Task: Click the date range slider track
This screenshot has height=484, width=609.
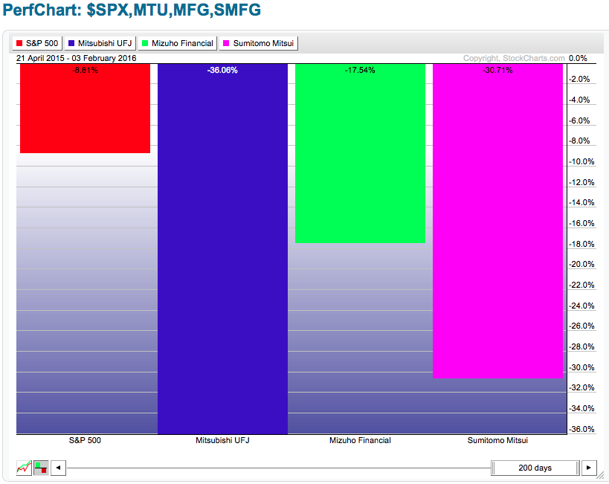Action: click(279, 468)
